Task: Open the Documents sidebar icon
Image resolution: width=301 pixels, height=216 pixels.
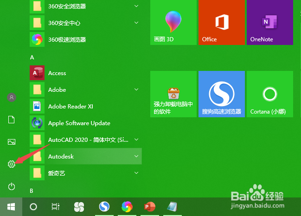Action: coord(12,120)
